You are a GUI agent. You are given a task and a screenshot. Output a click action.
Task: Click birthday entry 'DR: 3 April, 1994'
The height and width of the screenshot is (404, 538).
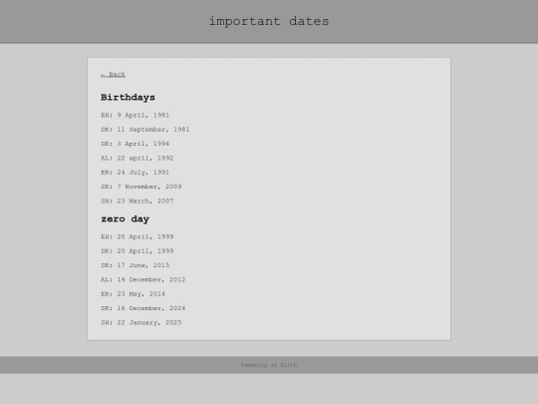pyautogui.click(x=135, y=144)
